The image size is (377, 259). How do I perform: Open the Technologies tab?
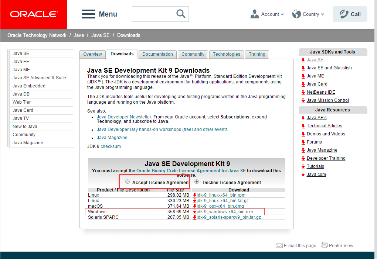(x=227, y=54)
